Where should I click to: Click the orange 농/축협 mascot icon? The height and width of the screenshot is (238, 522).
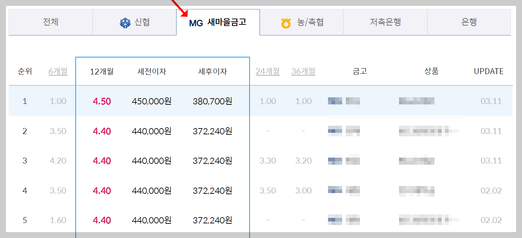(x=286, y=22)
